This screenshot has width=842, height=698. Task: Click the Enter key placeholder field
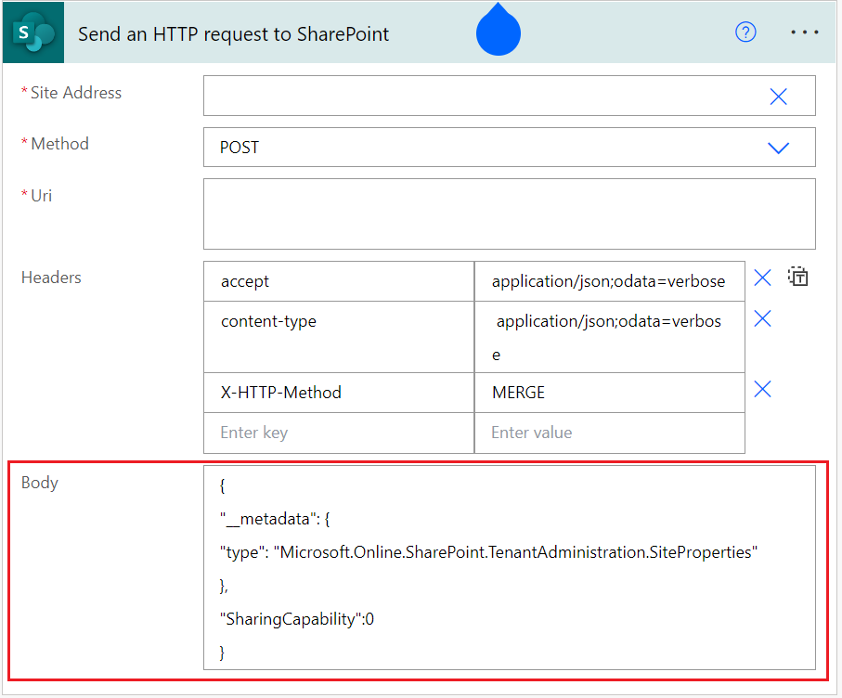click(x=339, y=433)
